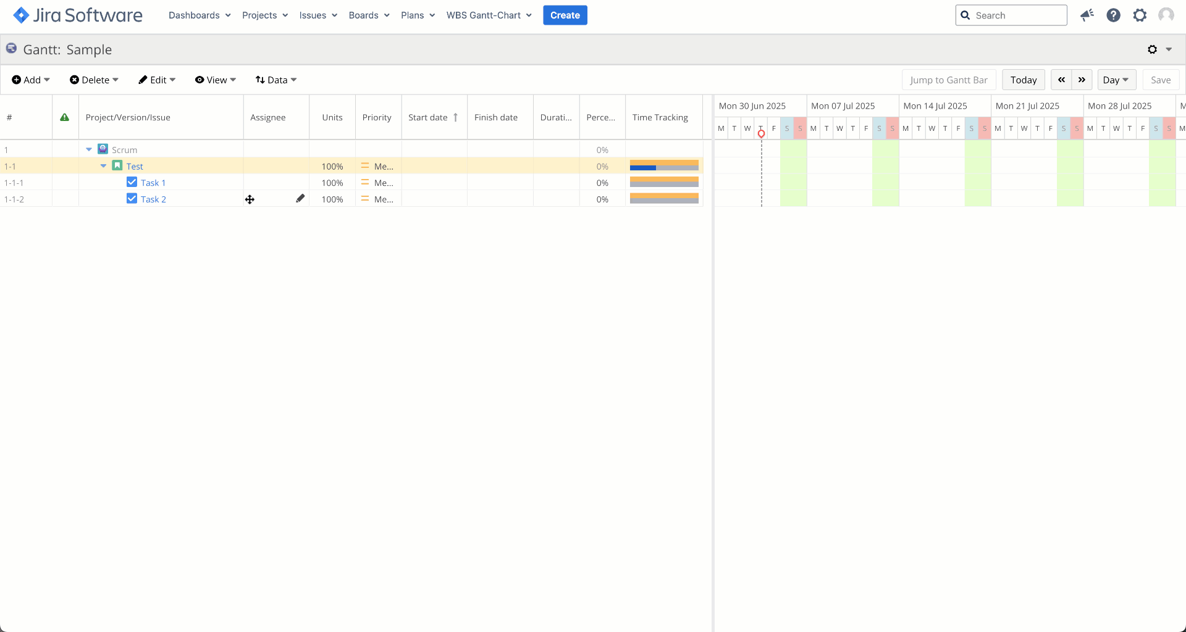Open the help question mark icon
1186x632 pixels.
tap(1113, 15)
